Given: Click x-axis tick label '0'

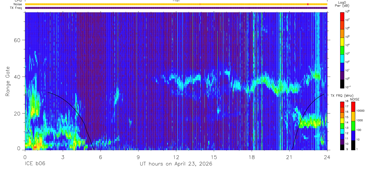Looking at the screenshot, I should [25, 157].
